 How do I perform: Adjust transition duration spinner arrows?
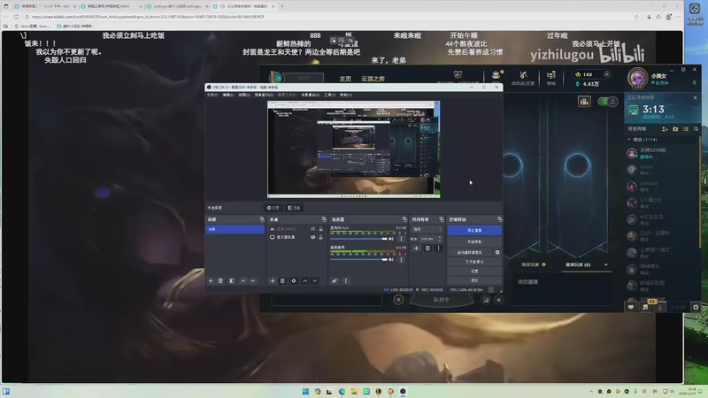[440, 239]
